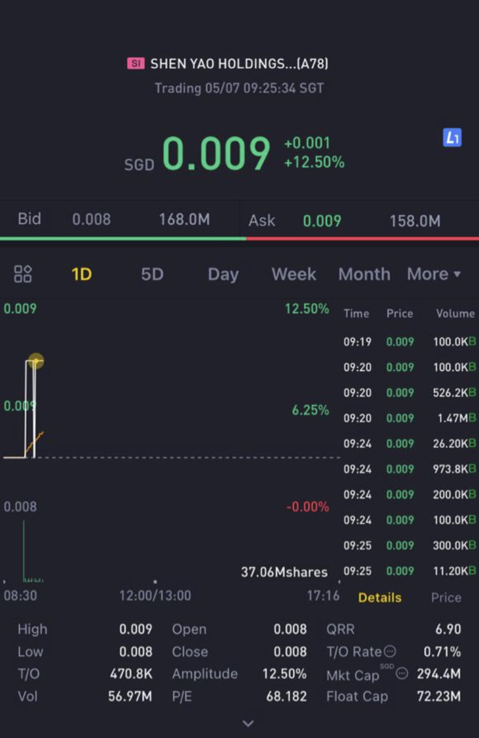
Task: Open the chart layout grid icon
Action: [x=23, y=274]
